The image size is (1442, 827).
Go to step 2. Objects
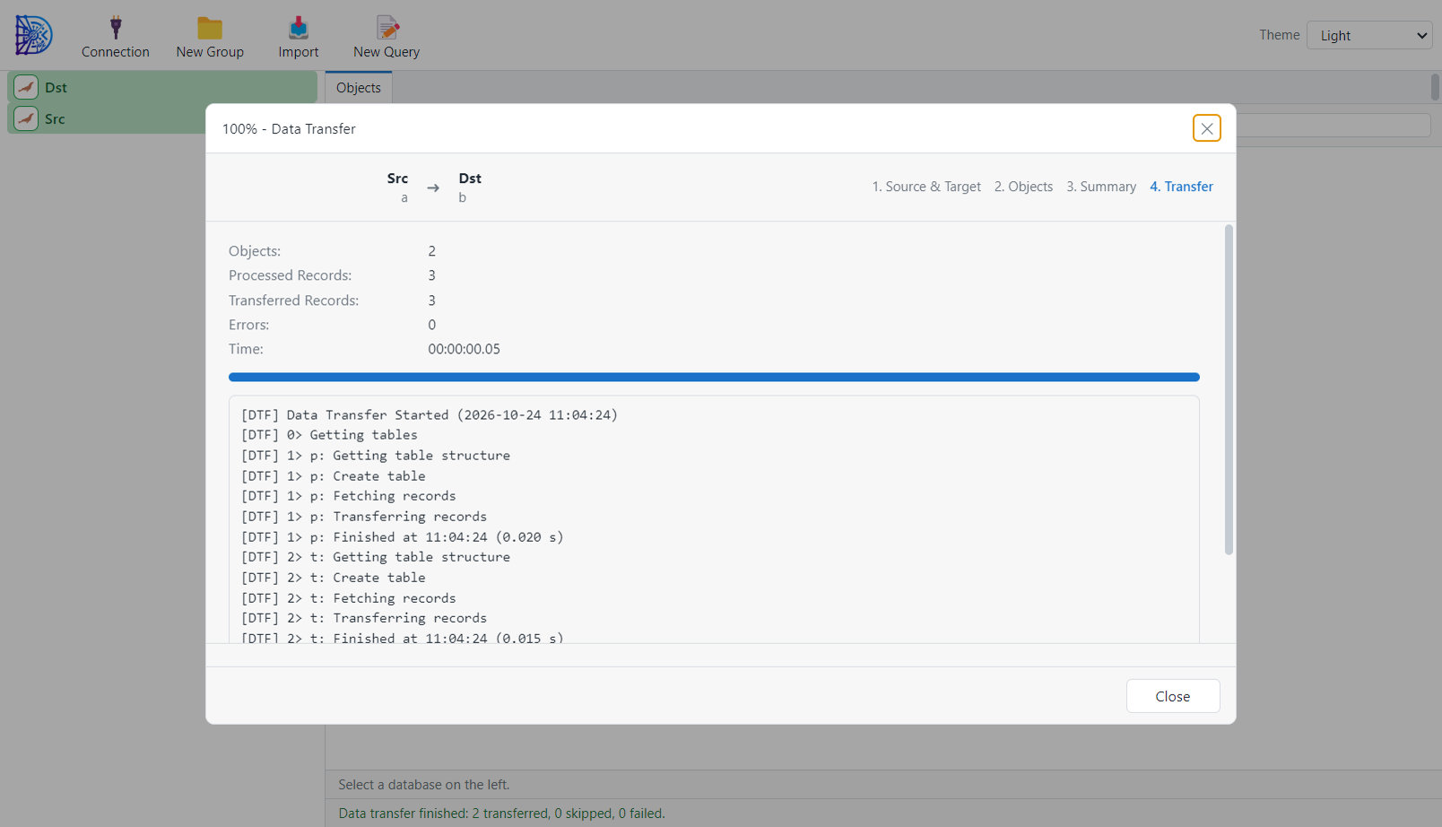point(1023,187)
